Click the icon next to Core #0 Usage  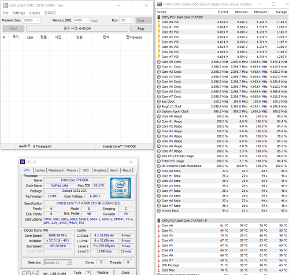pyautogui.click(x=159, y=116)
